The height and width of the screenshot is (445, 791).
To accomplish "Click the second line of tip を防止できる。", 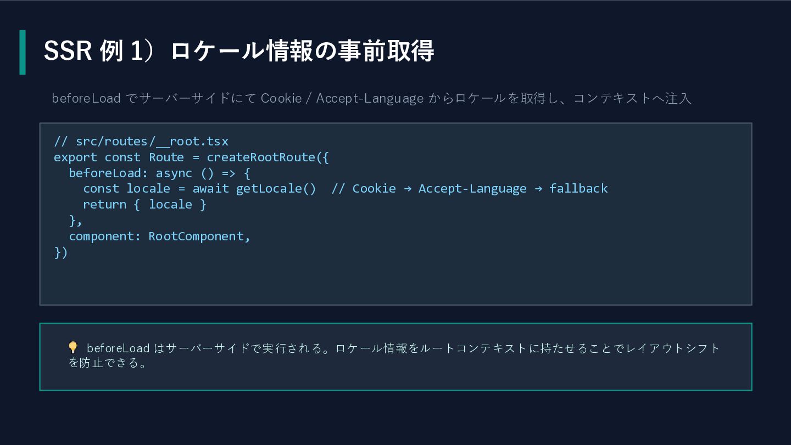I will [108, 363].
